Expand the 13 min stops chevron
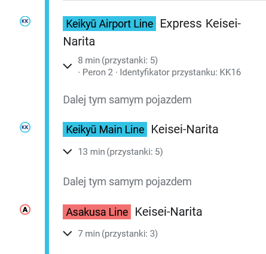This screenshot has width=266, height=254. click(68, 152)
